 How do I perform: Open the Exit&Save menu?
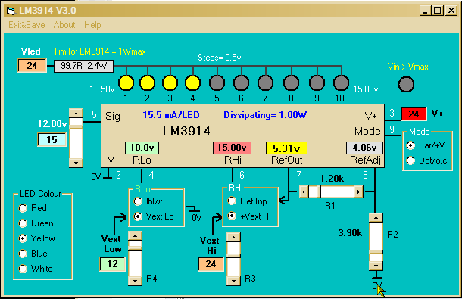tap(27, 25)
